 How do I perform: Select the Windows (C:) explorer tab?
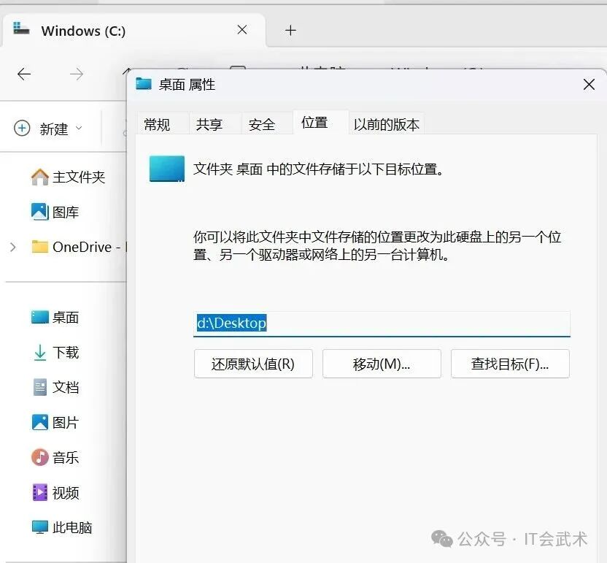click(x=82, y=31)
